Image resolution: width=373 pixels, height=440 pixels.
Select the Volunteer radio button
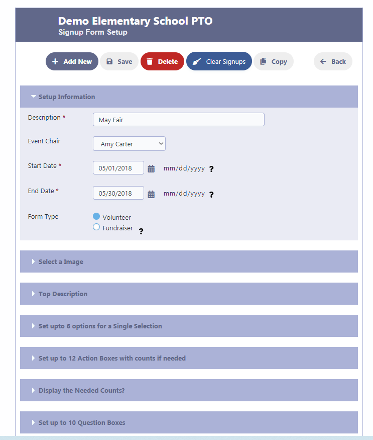click(x=96, y=216)
